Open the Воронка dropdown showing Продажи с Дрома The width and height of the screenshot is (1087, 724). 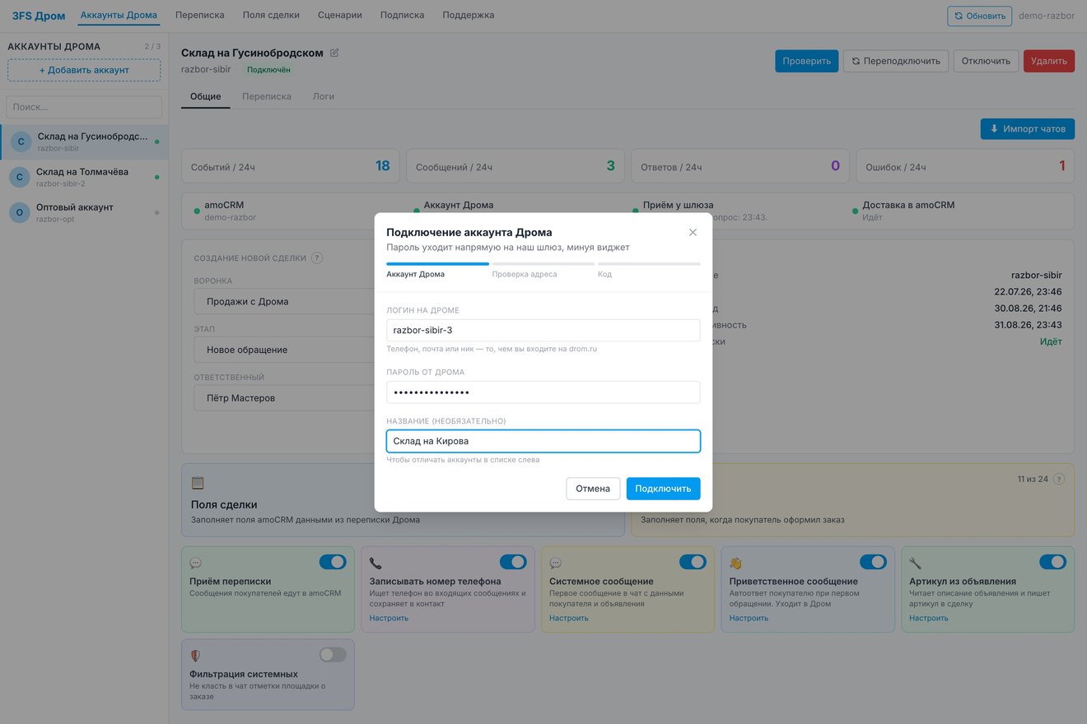284,301
